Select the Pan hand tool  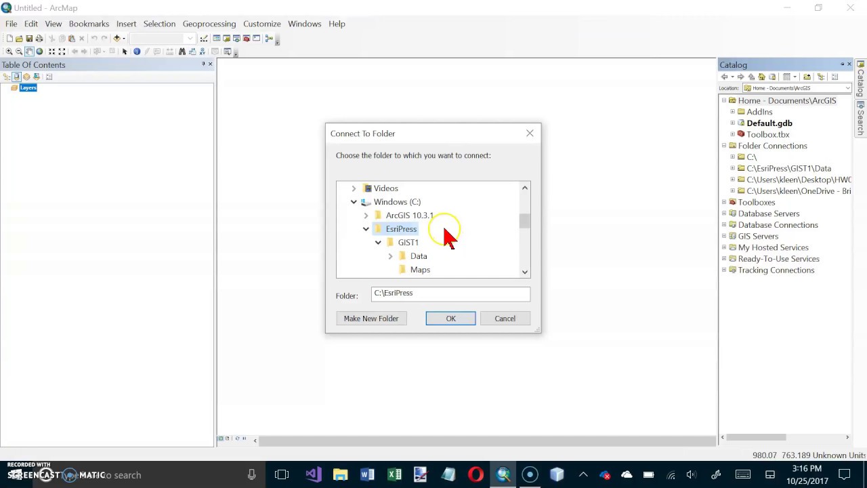tap(29, 52)
